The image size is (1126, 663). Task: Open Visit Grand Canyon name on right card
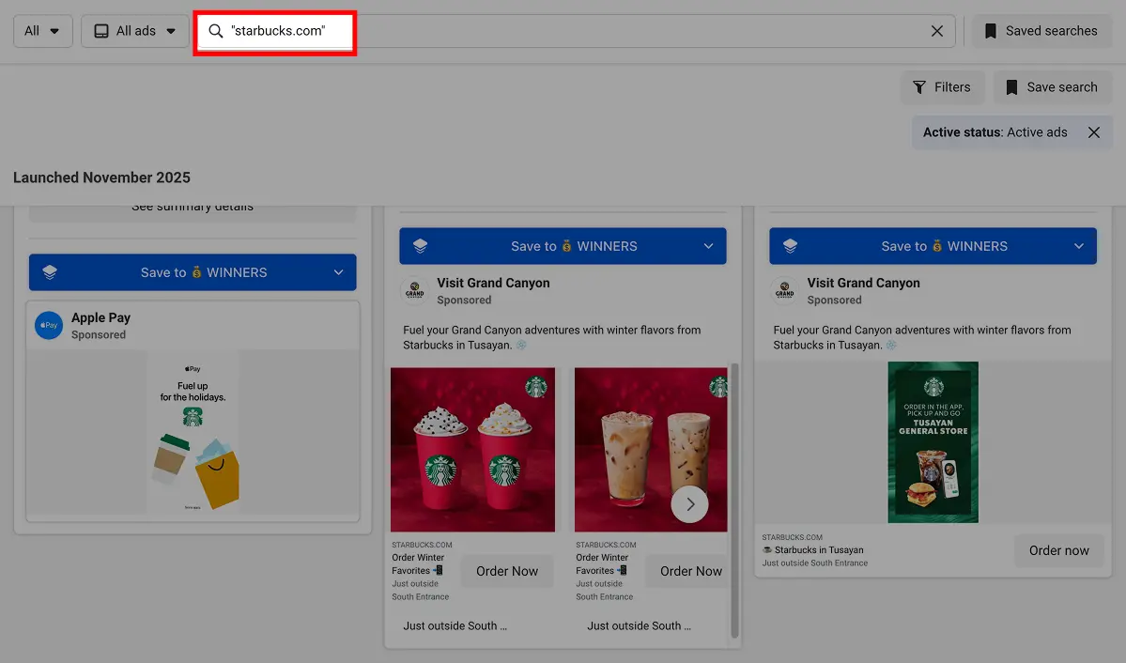click(x=863, y=283)
